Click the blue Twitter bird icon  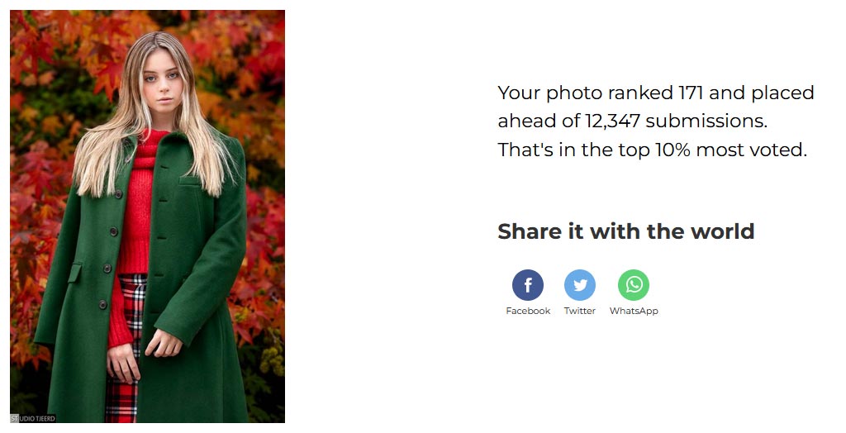click(x=580, y=285)
